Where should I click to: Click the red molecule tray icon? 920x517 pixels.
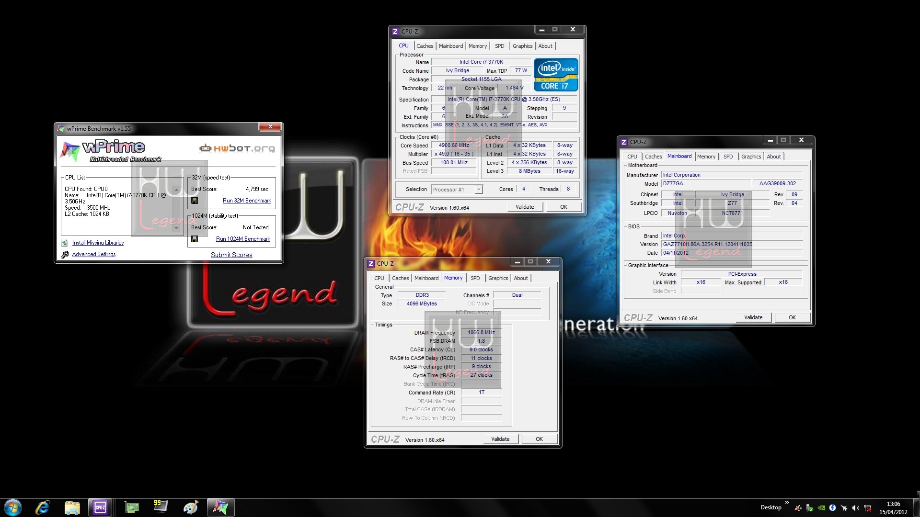coord(798,508)
